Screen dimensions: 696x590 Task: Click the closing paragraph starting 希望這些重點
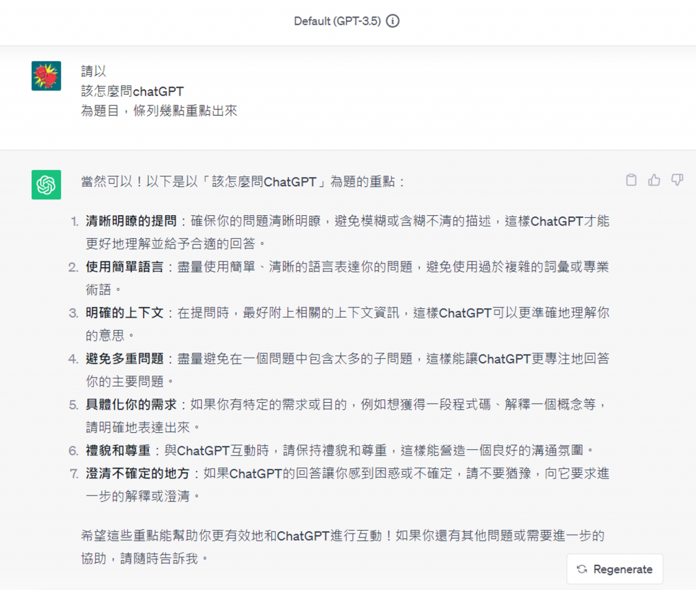[x=343, y=547]
